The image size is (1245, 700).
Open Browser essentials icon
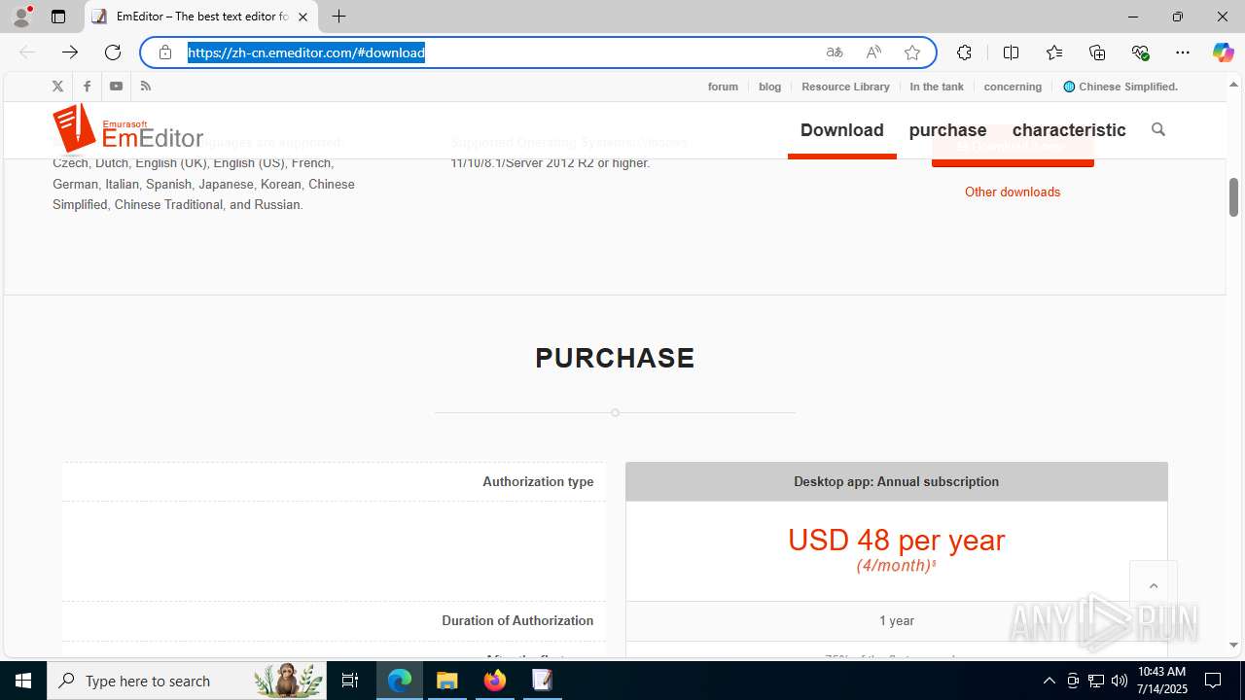(x=1140, y=52)
